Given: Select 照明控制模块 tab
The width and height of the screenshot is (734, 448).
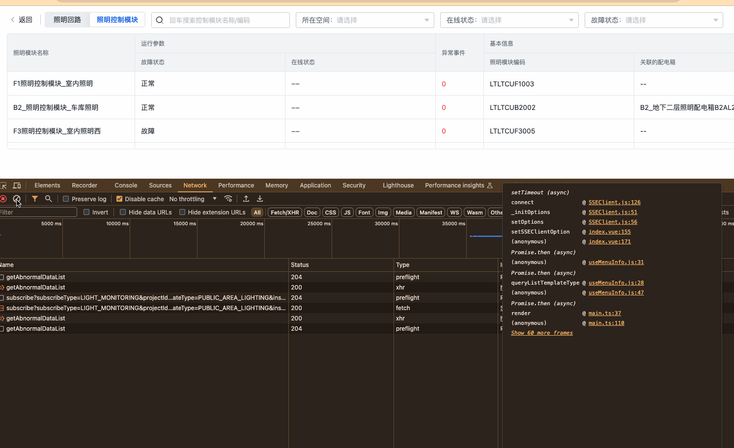Looking at the screenshot, I should 117,20.
